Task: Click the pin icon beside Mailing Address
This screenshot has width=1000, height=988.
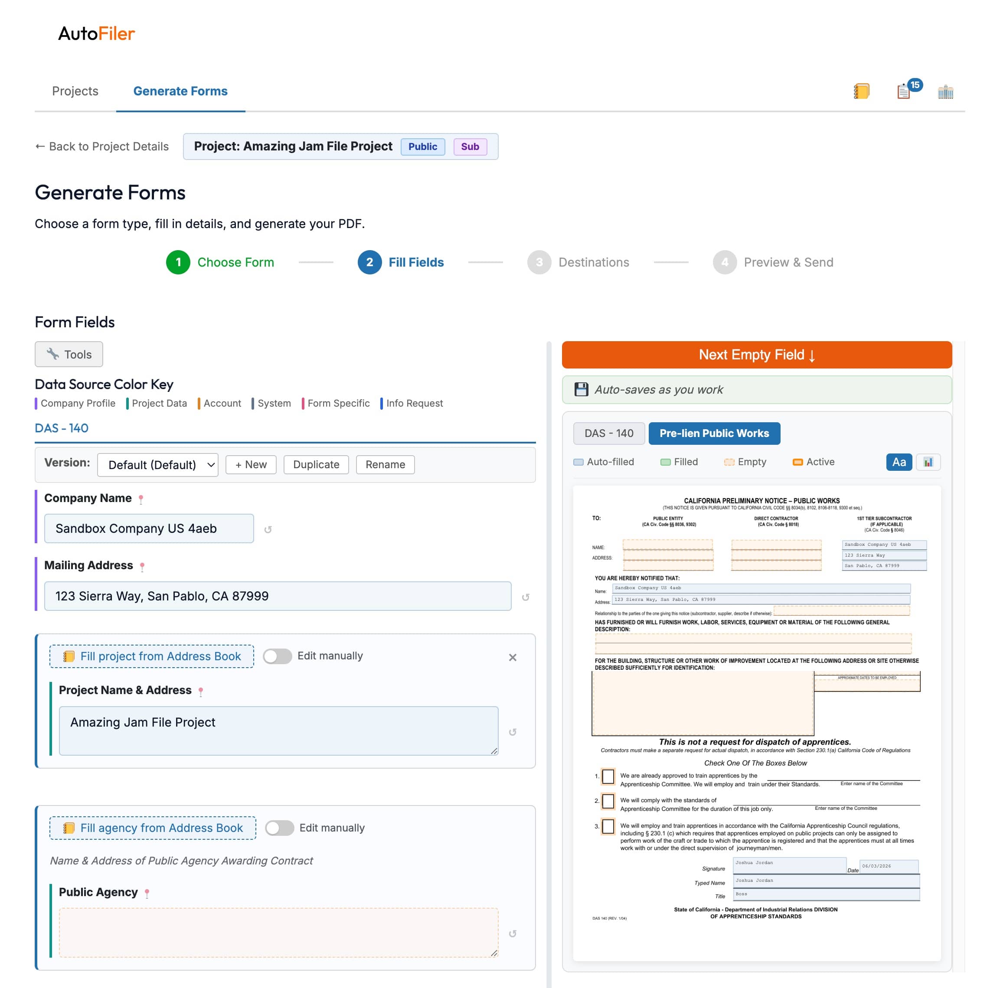Action: 142,566
